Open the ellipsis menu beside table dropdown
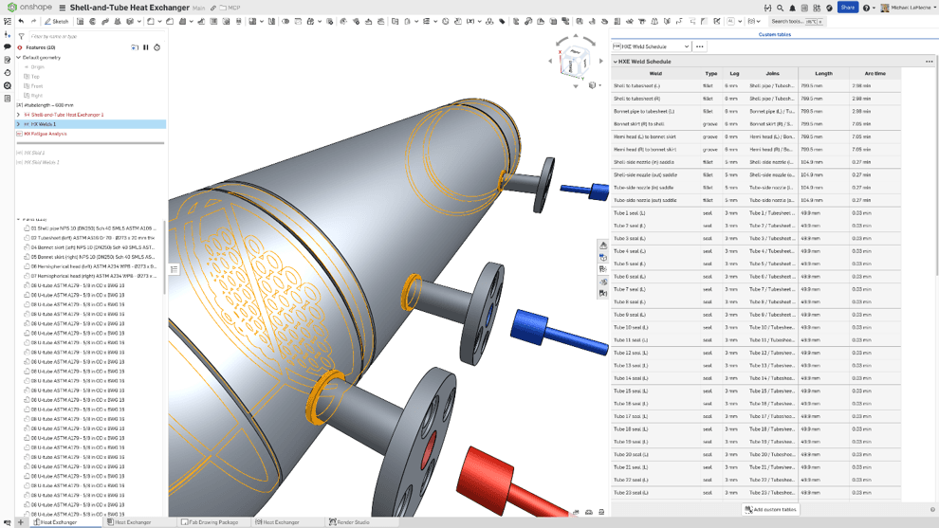Image resolution: width=939 pixels, height=528 pixels. click(x=699, y=46)
